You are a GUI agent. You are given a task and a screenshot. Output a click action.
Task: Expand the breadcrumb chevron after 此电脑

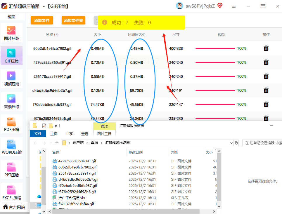tap(87, 143)
